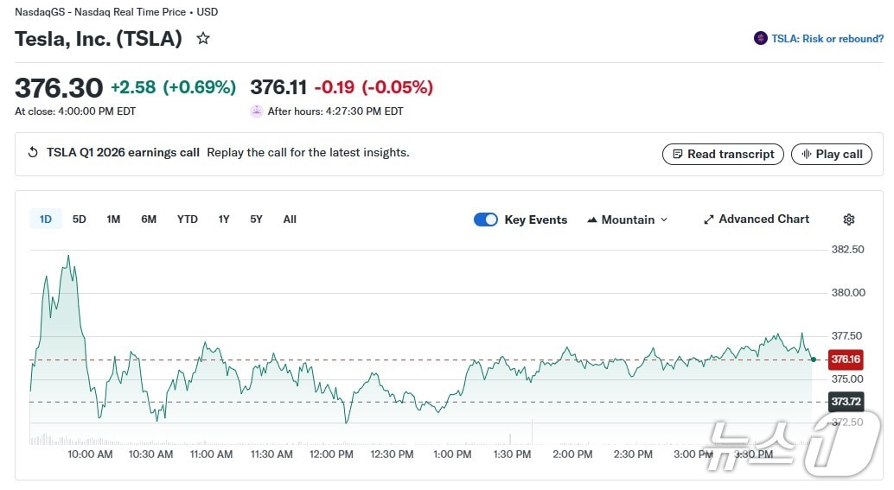Viewport: 894px width, 490px height.
Task: Select the 1D time range tab
Action: click(x=45, y=220)
